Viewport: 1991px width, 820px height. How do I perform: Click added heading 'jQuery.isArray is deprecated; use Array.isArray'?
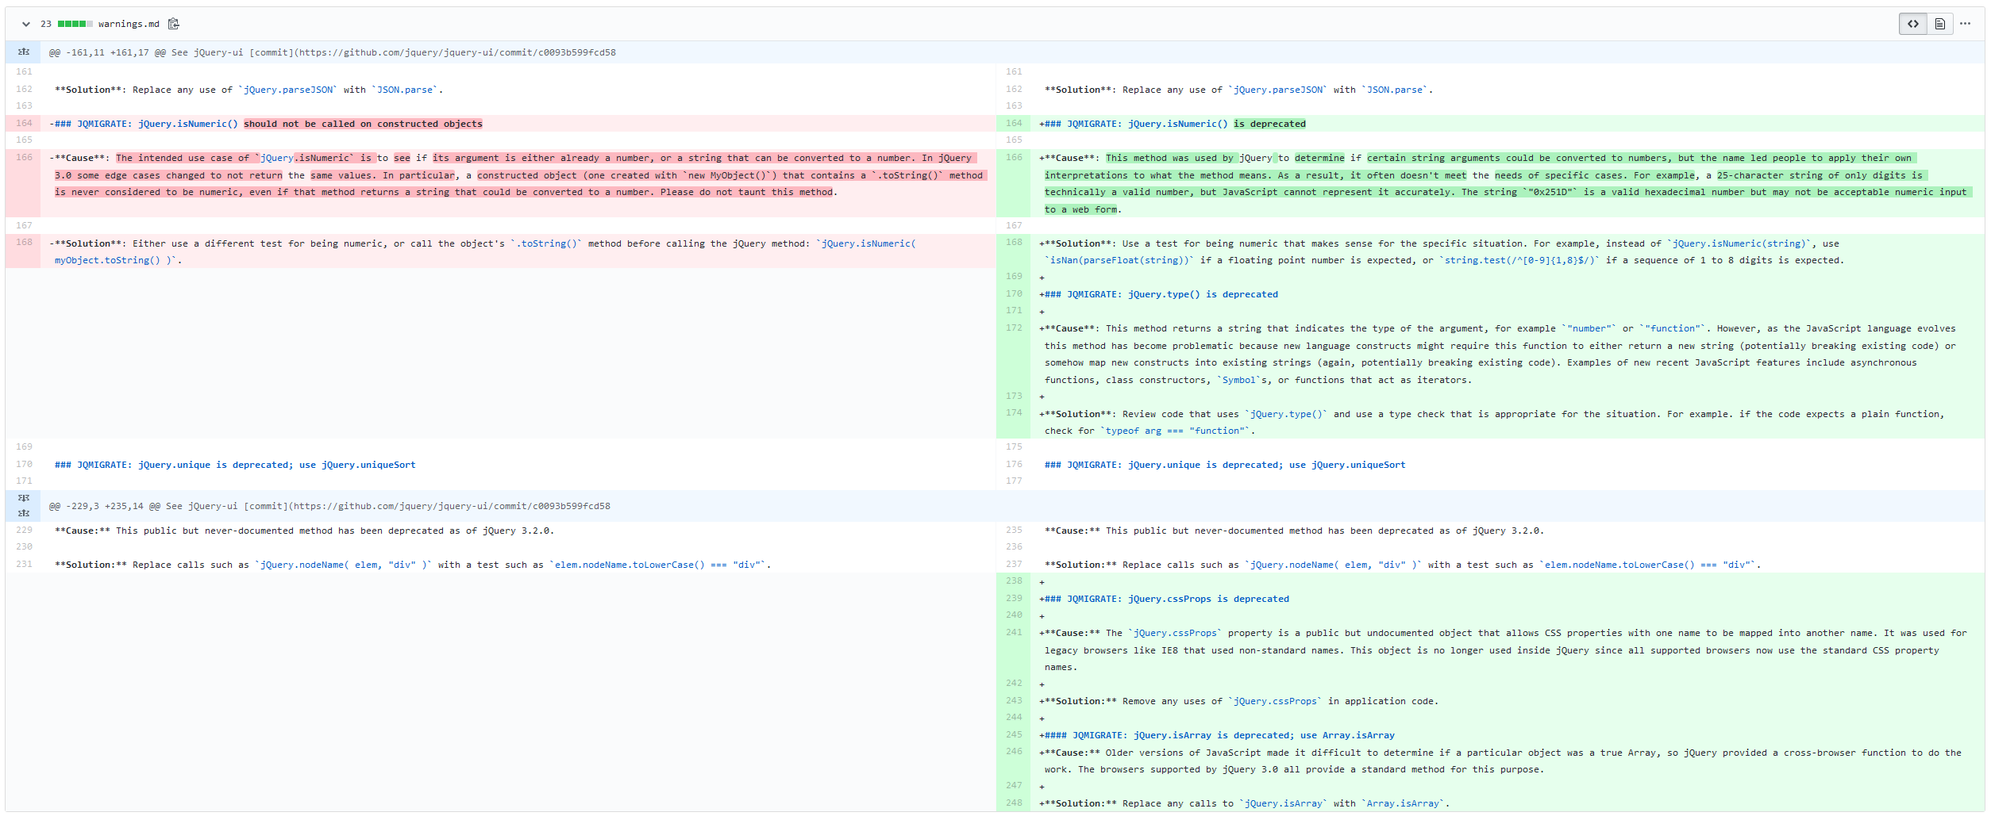(x=1264, y=736)
